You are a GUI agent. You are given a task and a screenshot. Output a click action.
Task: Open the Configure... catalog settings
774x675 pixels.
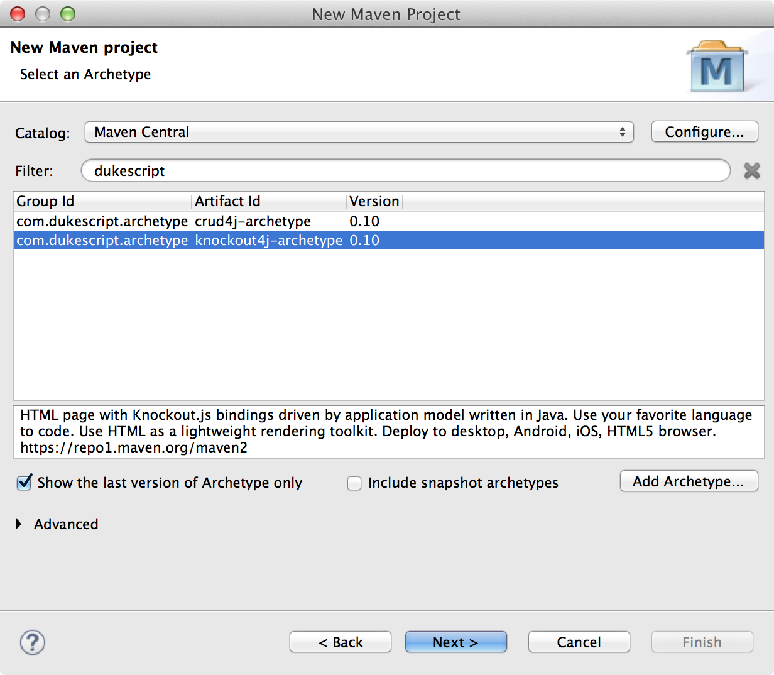(x=704, y=132)
